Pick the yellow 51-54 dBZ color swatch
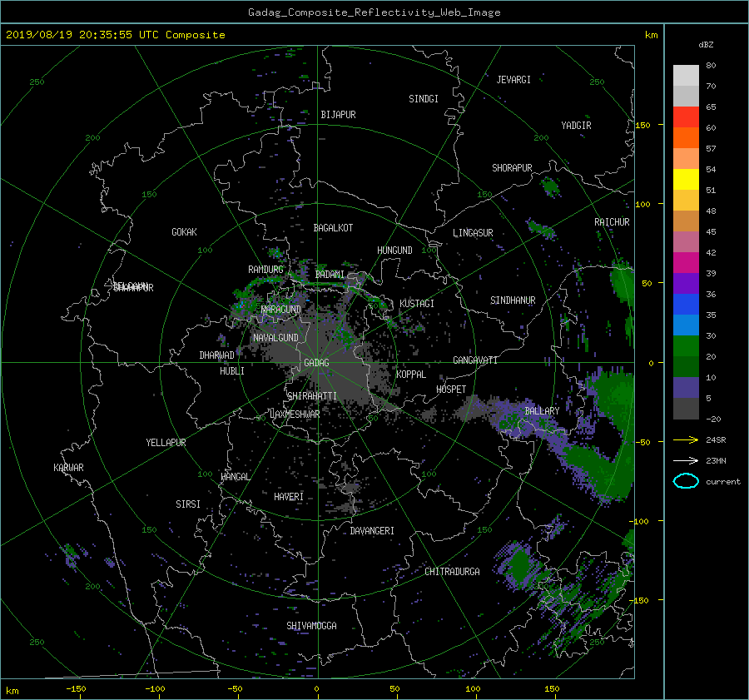Image resolution: width=749 pixels, height=700 pixels. pyautogui.click(x=686, y=179)
